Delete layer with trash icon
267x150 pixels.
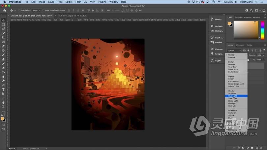[x=261, y=148]
